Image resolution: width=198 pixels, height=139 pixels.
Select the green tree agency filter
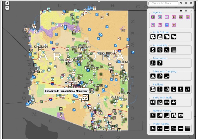click(x=167, y=17)
